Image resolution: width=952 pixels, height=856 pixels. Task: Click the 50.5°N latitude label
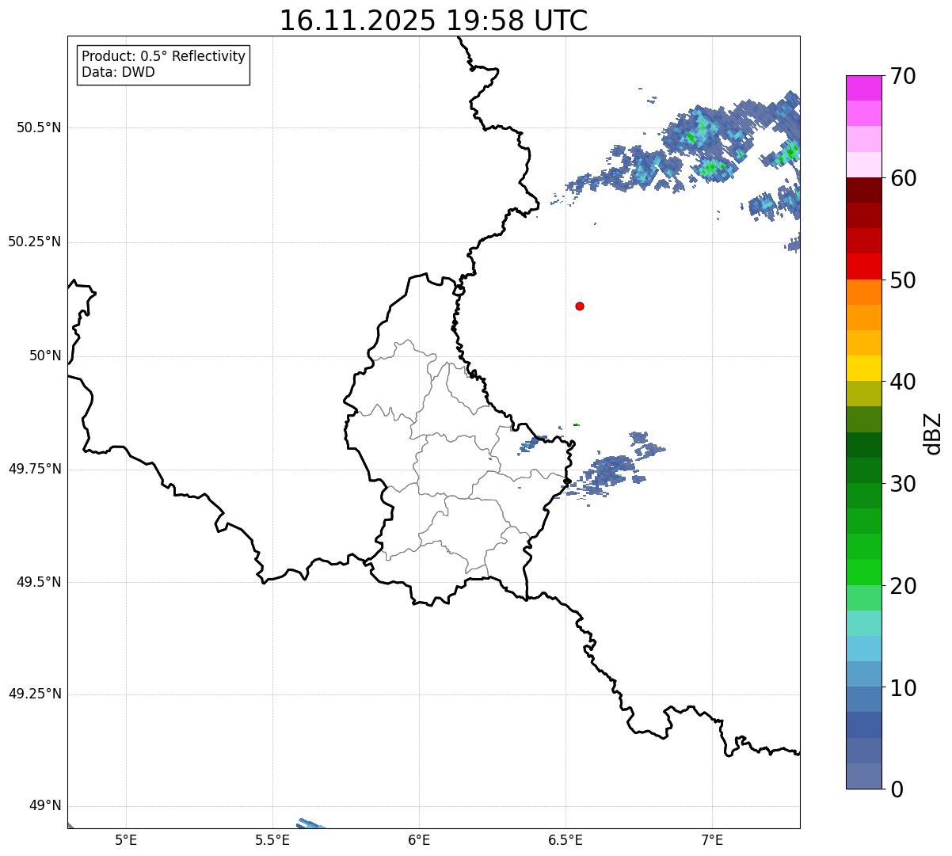click(x=39, y=127)
